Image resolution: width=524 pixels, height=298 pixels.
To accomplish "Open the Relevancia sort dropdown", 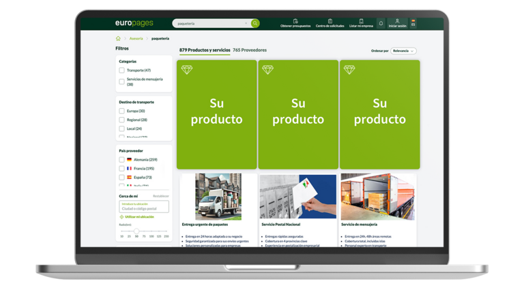I will coord(404,50).
